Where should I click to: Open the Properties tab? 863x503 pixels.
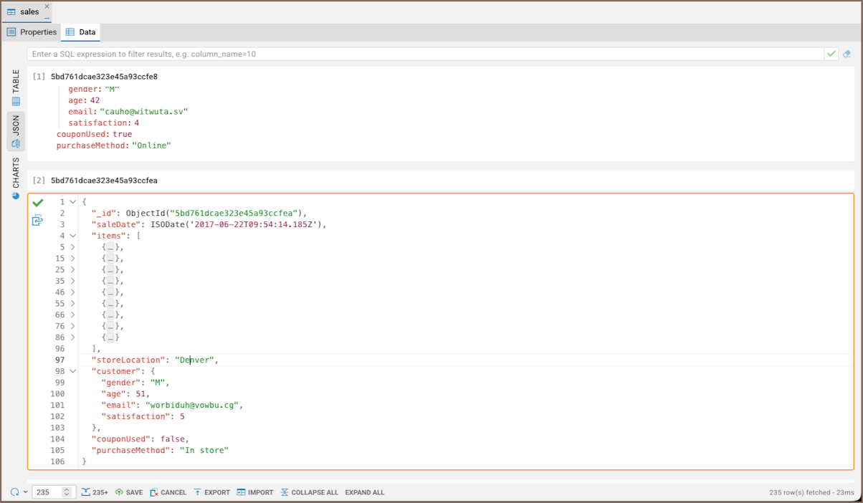(32, 32)
